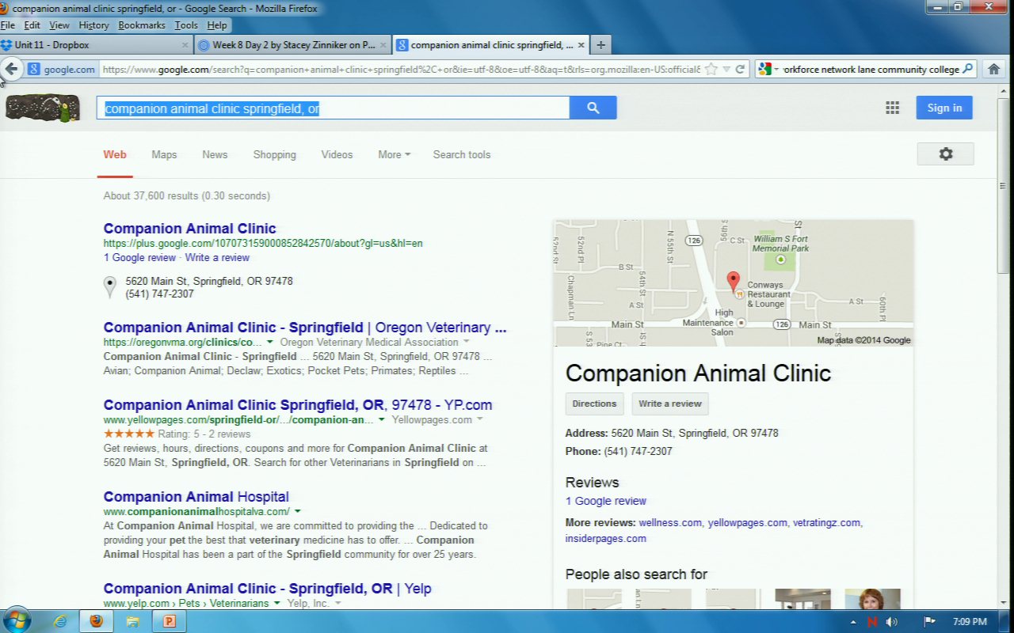
Task: Open the Companion Animal Hospital result link
Action: click(x=196, y=497)
